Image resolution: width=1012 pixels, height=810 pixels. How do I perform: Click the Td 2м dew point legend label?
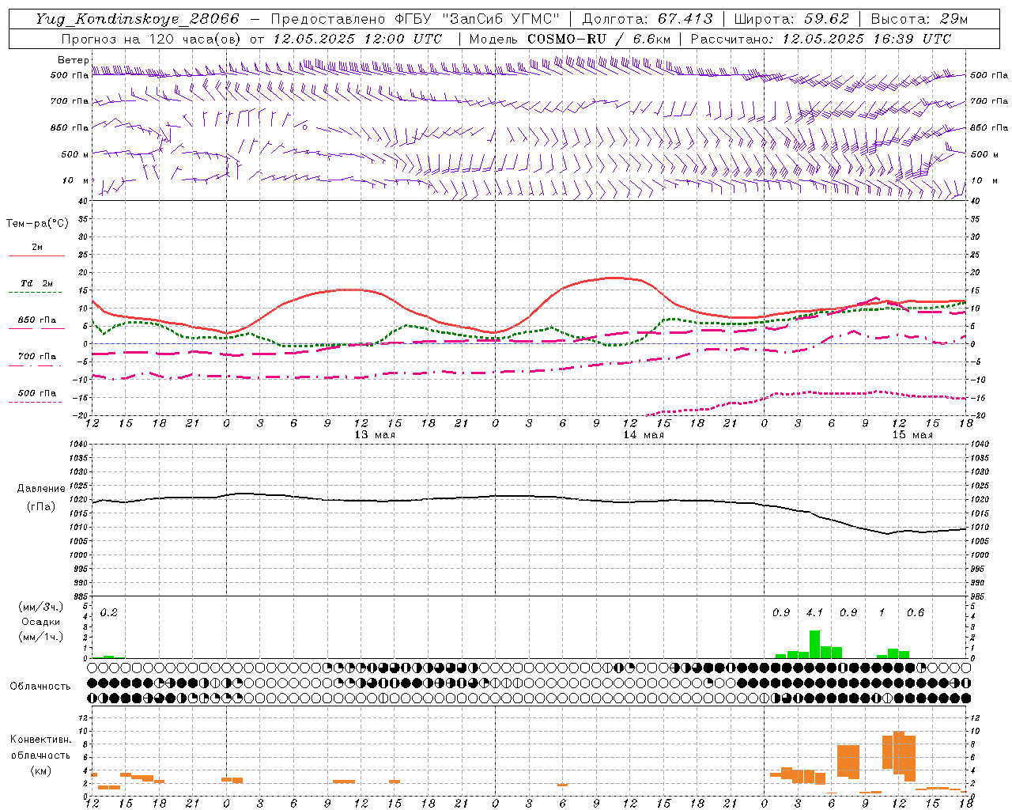tap(36, 283)
